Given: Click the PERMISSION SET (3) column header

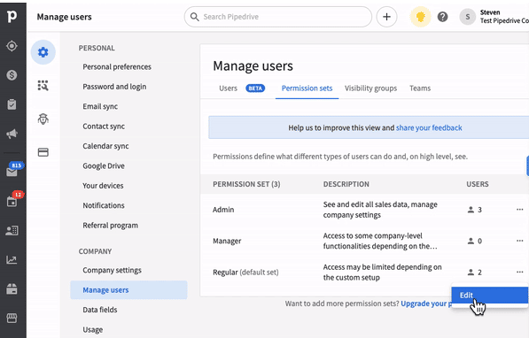Looking at the screenshot, I should (x=246, y=184).
